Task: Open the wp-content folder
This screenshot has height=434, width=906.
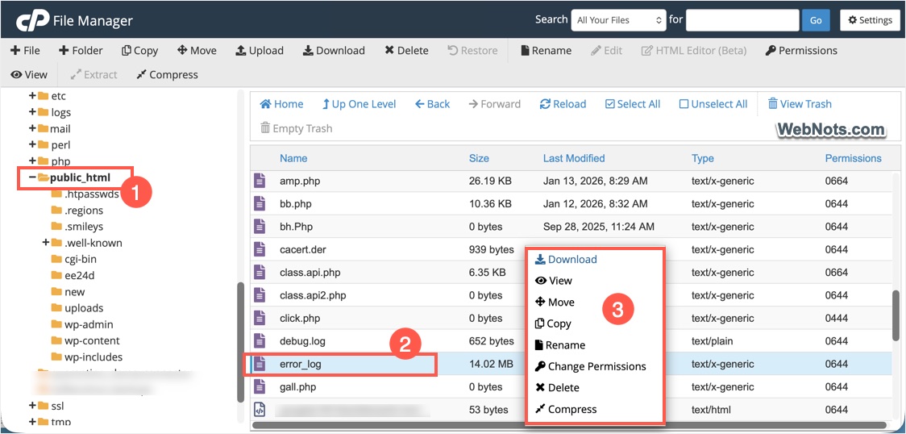Action: pos(85,340)
